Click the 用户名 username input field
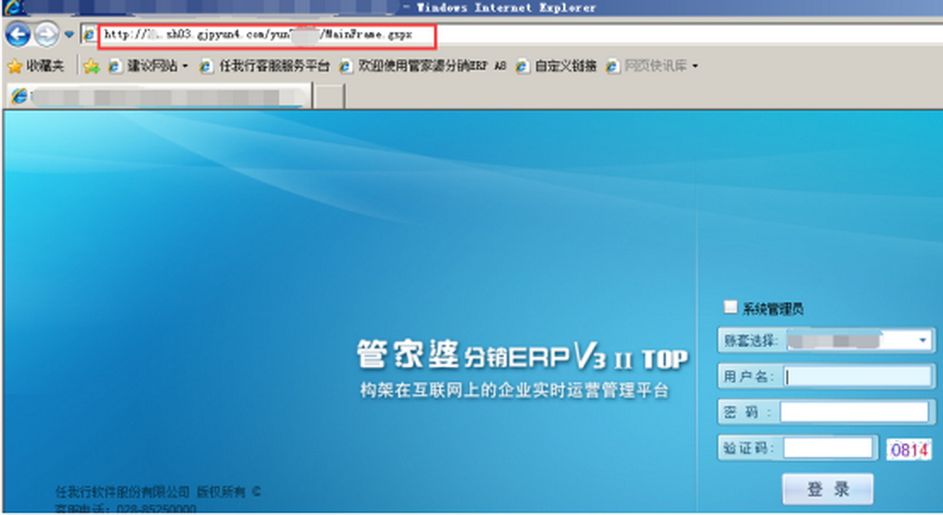The height and width of the screenshot is (515, 943). [x=857, y=377]
